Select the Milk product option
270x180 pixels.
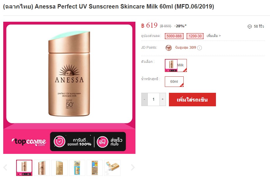176,65
